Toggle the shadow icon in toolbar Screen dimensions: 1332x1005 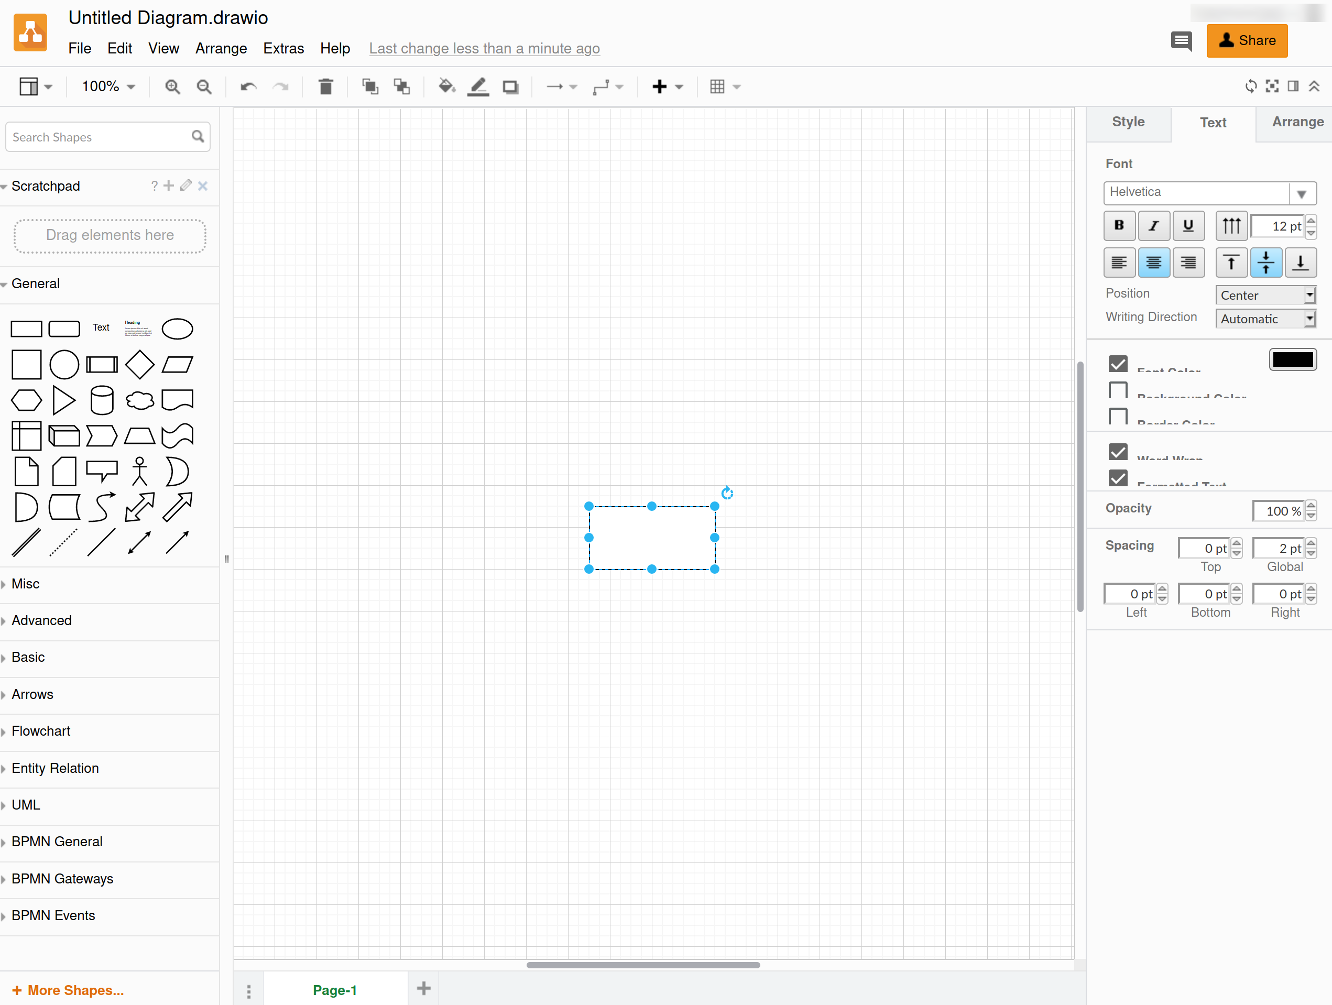point(511,88)
